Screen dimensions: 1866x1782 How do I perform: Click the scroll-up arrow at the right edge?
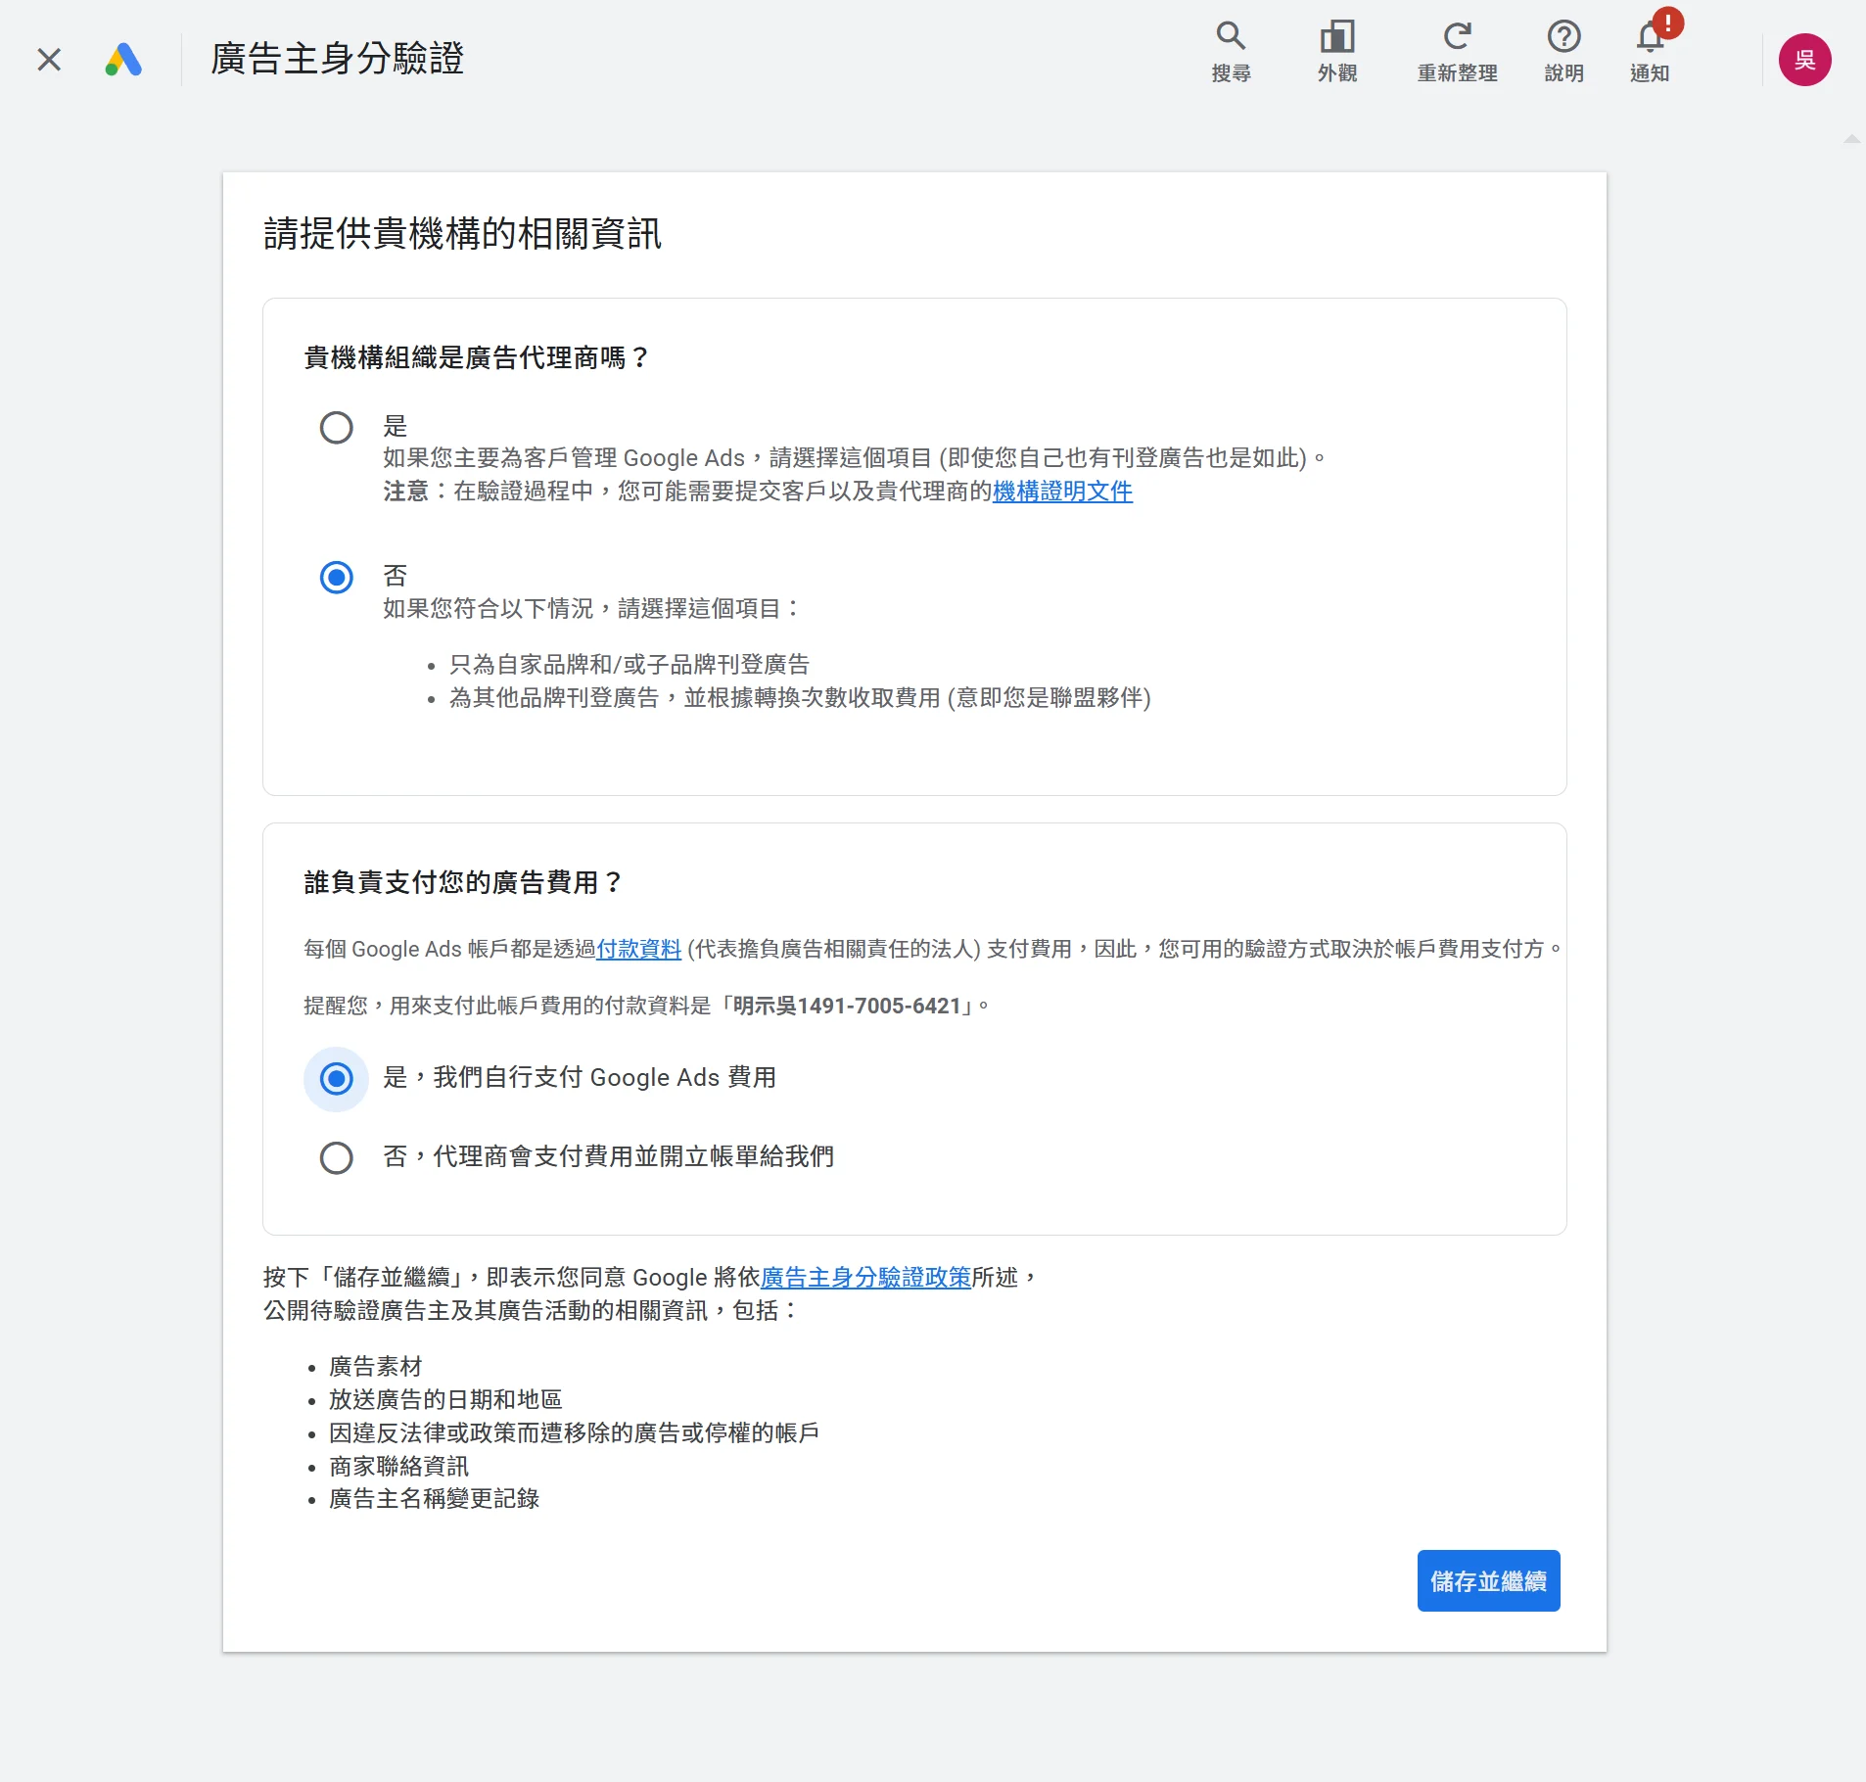pos(1851,140)
